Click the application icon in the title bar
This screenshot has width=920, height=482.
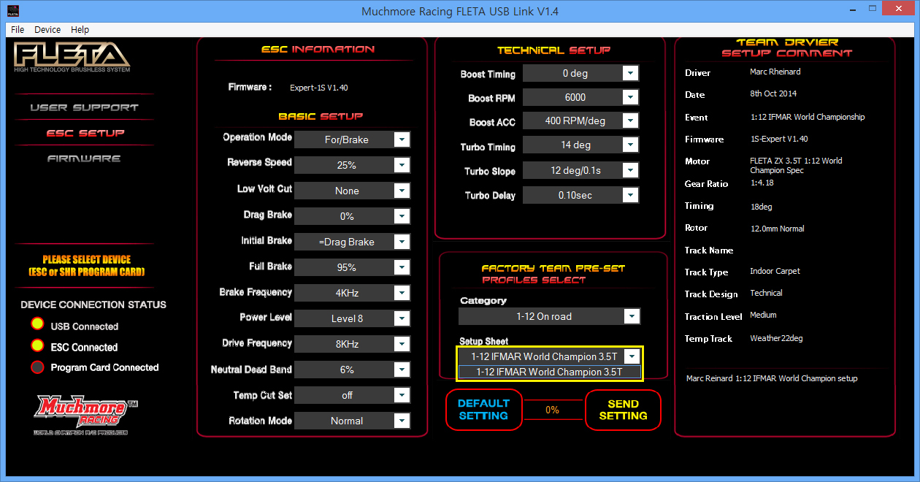click(13, 10)
